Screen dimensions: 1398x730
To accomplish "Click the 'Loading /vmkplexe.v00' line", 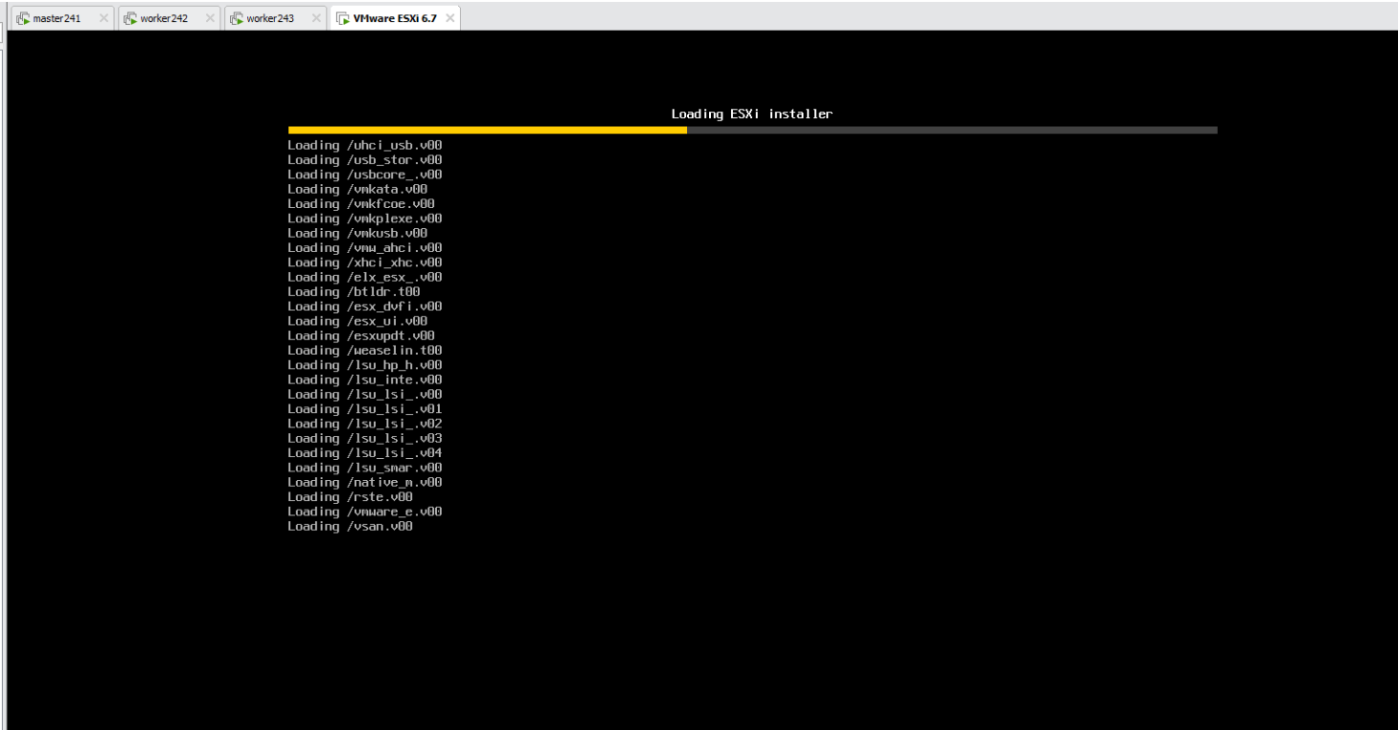I will tap(365, 219).
